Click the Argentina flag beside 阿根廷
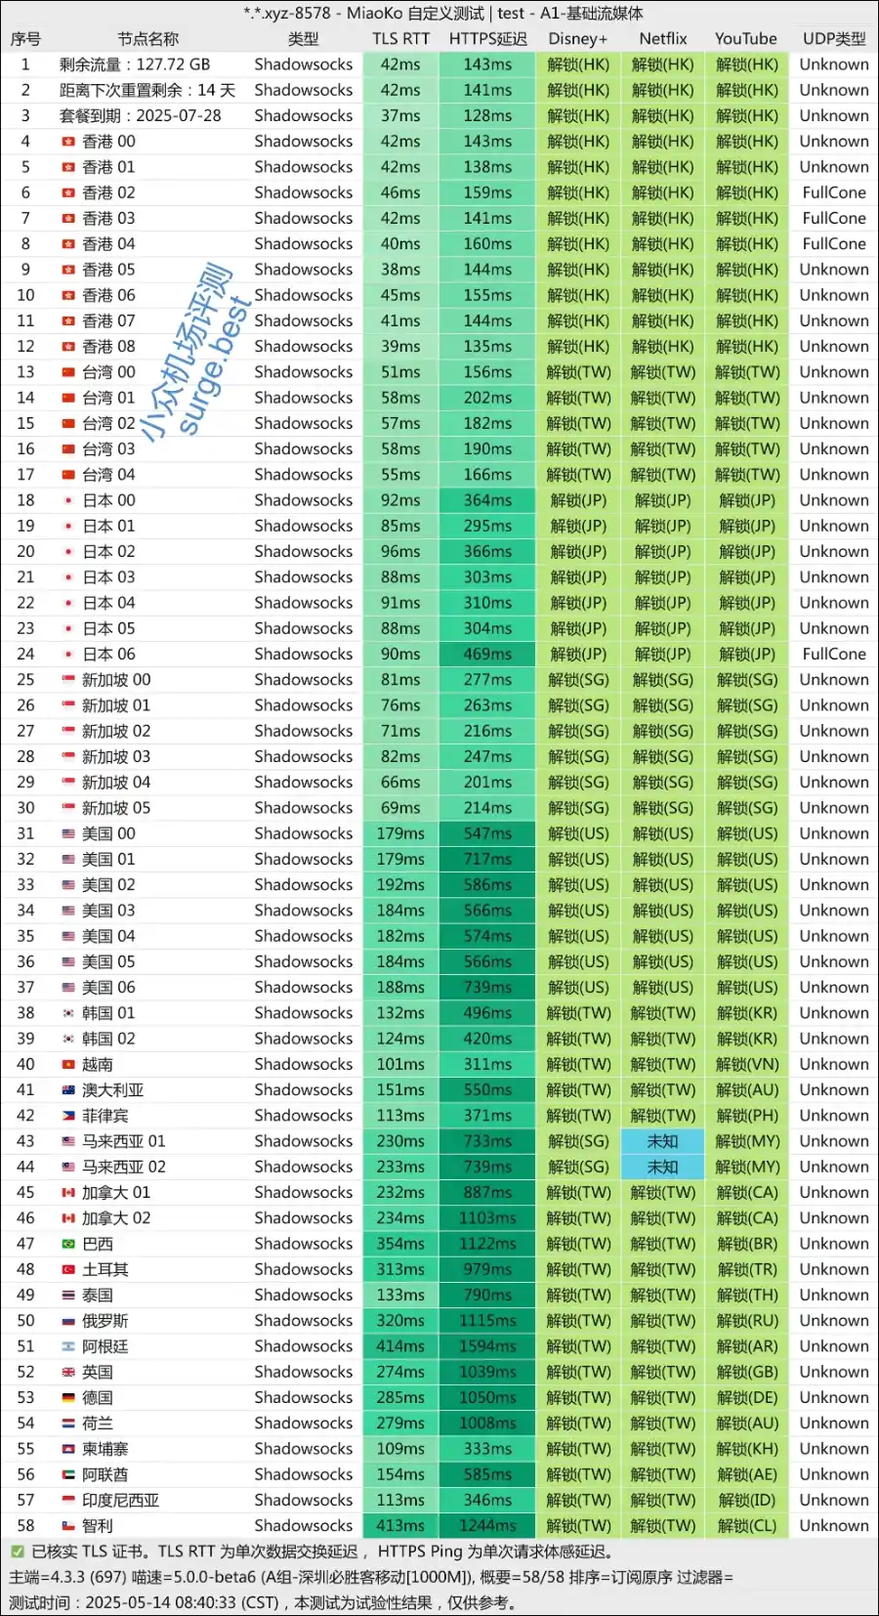879x1616 pixels. (68, 1346)
